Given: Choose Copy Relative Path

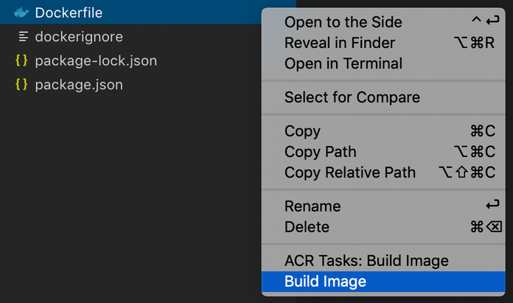Looking at the screenshot, I should pos(350,173).
